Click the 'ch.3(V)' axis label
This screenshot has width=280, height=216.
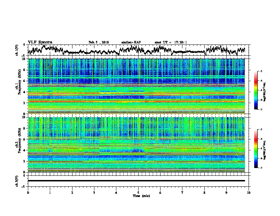(x=17, y=181)
